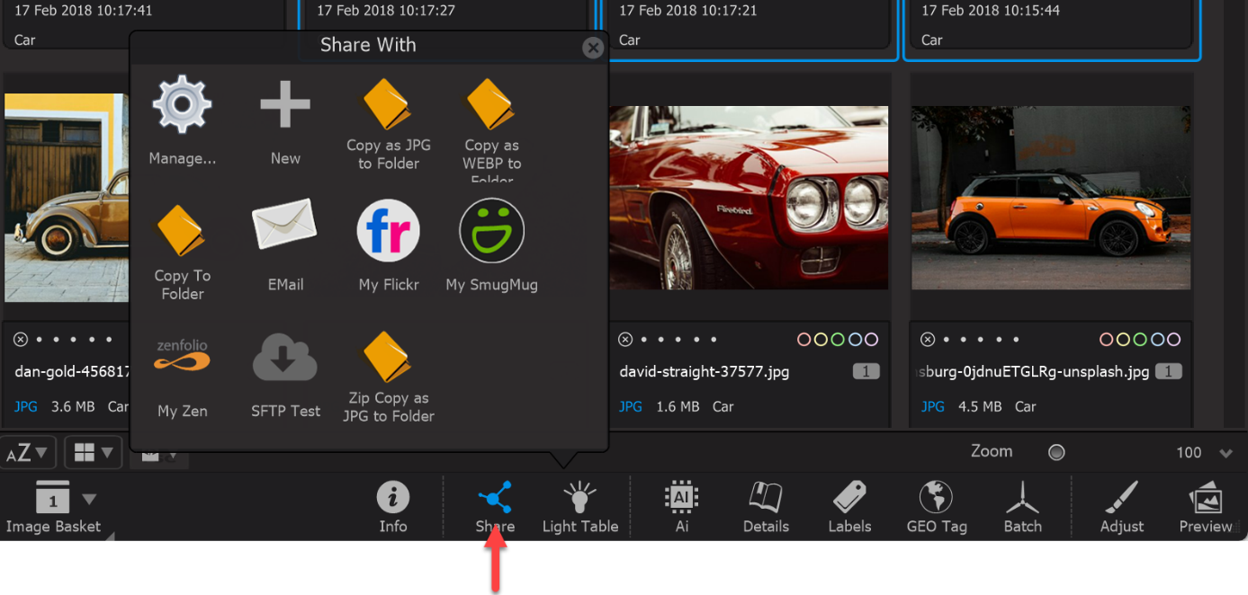Click the date 17 Feb 2018 10:15:44
This screenshot has width=1248, height=595.
991,11
